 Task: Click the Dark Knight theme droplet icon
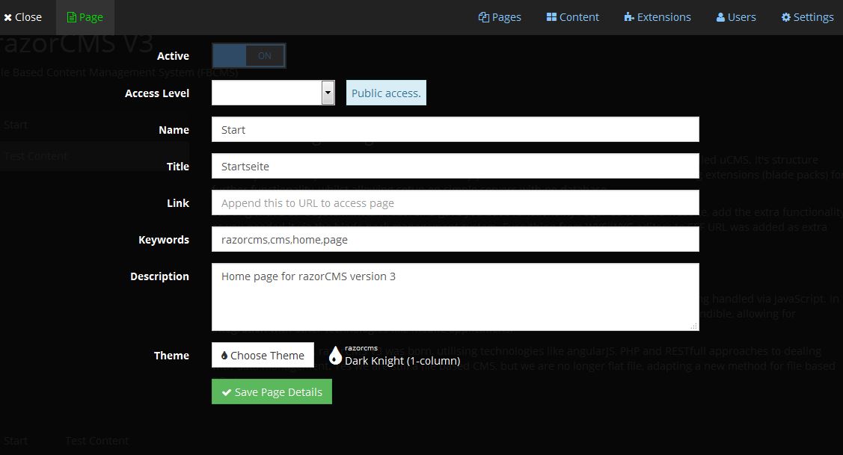335,356
